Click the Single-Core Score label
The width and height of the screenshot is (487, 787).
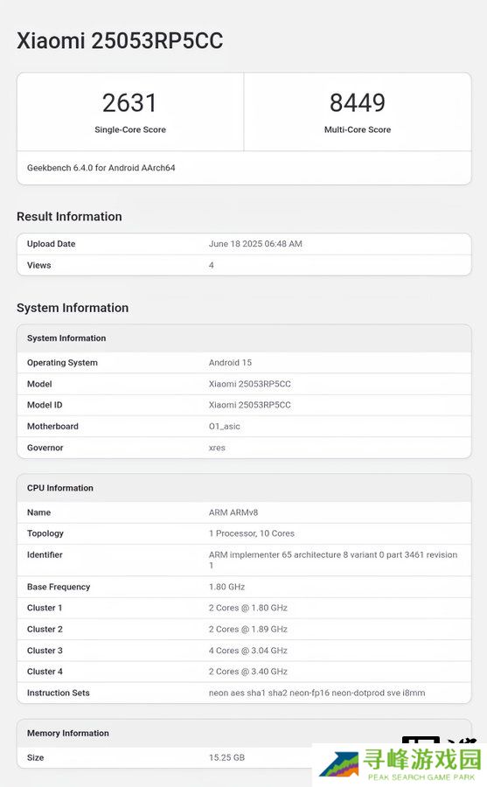130,129
